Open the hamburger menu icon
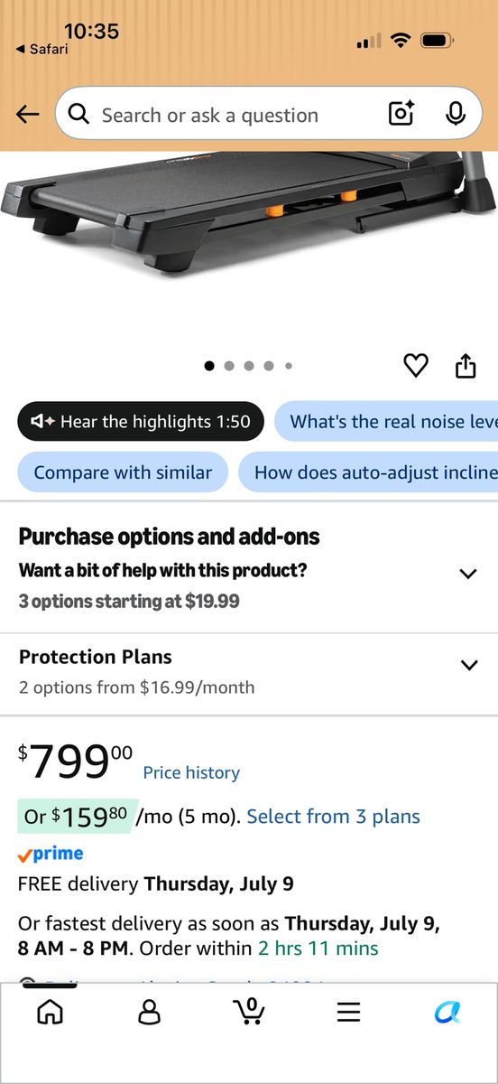 (x=348, y=1012)
